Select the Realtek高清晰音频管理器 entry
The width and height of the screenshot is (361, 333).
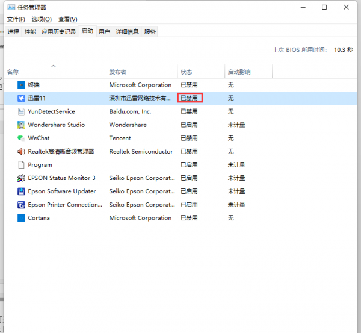click(x=61, y=152)
